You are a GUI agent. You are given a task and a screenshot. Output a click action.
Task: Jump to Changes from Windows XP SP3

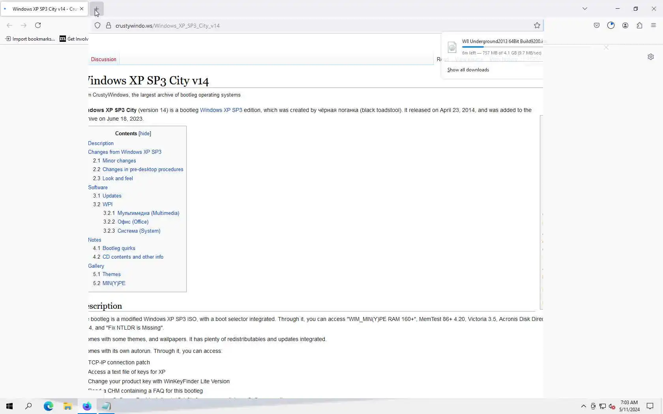(x=125, y=152)
